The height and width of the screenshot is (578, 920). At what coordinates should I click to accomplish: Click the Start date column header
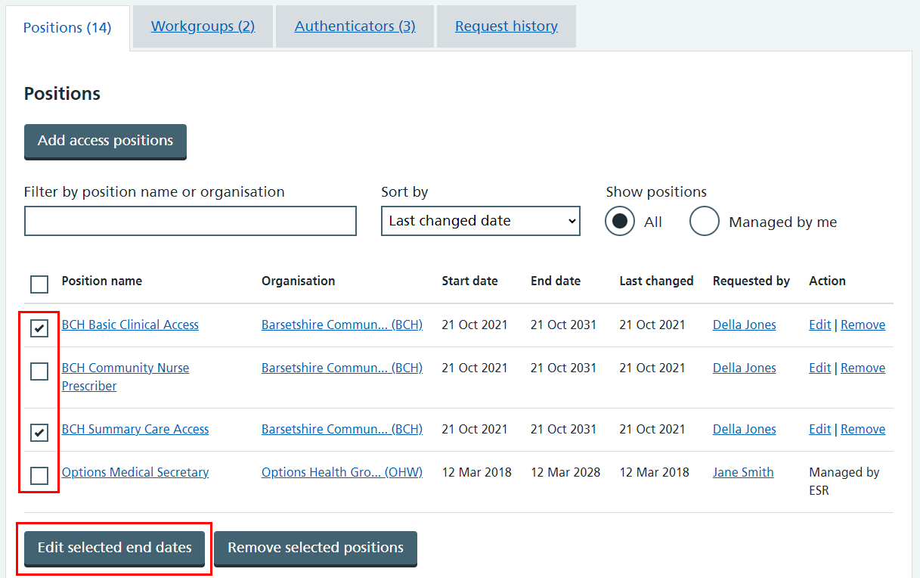[x=469, y=281]
